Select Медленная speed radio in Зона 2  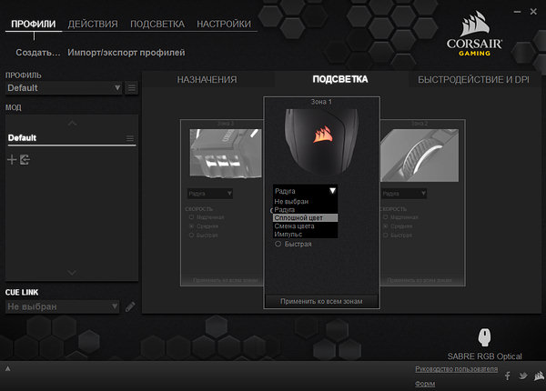pos(387,217)
